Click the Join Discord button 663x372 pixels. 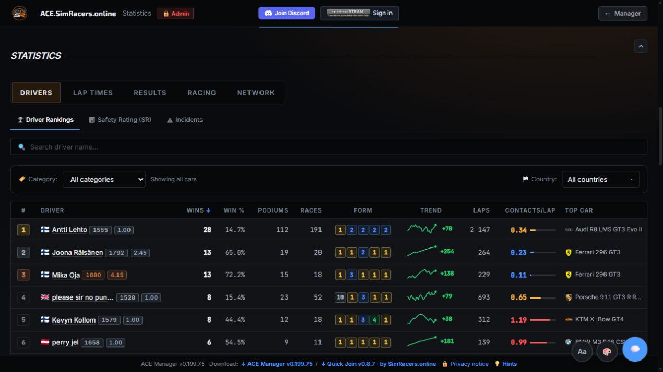(287, 13)
